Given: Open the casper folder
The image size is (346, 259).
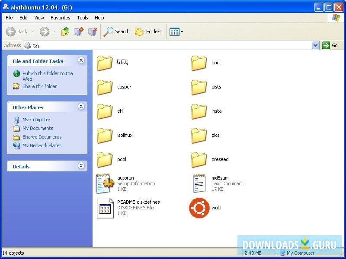Looking at the screenshot, I should pos(105,87).
